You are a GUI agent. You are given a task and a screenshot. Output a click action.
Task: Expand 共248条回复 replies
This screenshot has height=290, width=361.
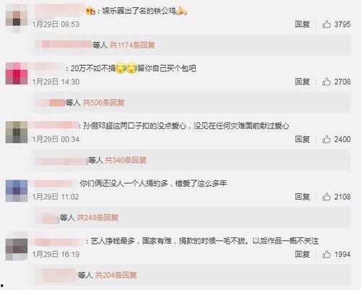tap(97, 218)
